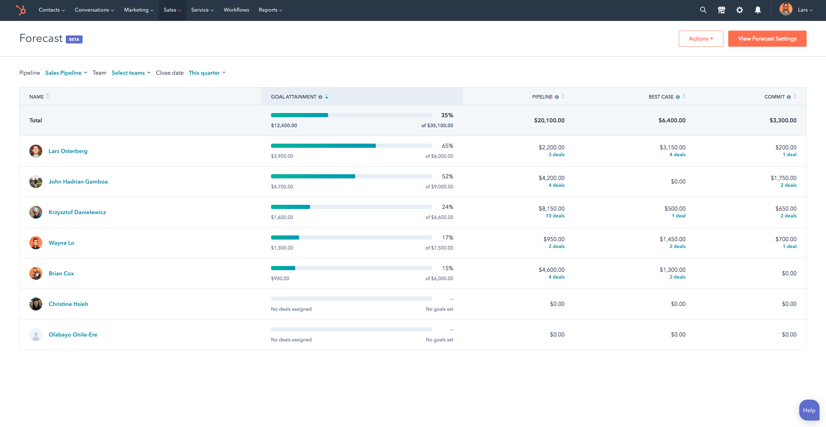Open the settings gear icon

[740, 10]
